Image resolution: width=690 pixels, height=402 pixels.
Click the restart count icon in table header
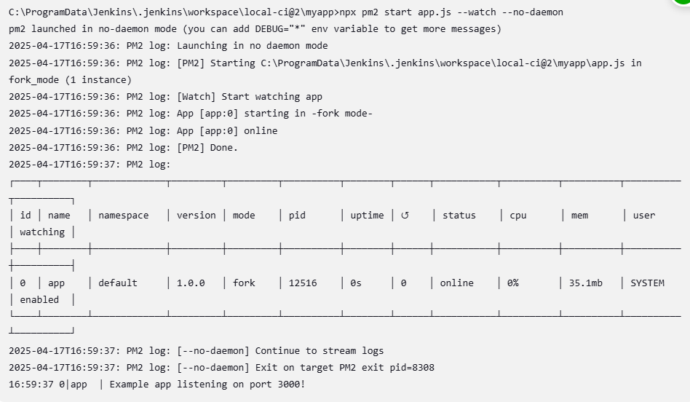point(405,216)
